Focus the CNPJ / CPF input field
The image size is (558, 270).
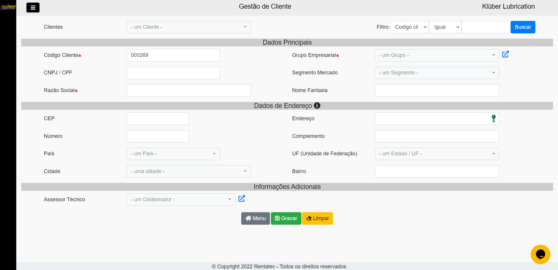click(x=173, y=73)
